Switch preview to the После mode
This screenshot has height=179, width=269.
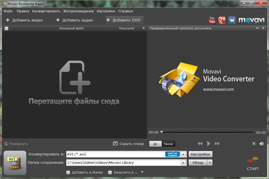click(x=168, y=144)
